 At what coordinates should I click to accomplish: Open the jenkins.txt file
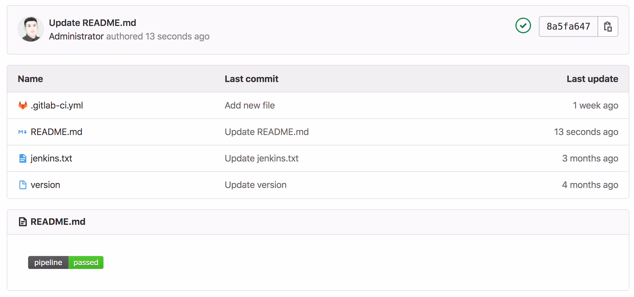[x=51, y=158]
